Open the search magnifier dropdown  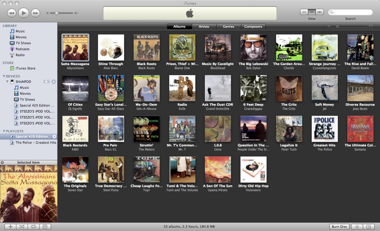(x=332, y=12)
